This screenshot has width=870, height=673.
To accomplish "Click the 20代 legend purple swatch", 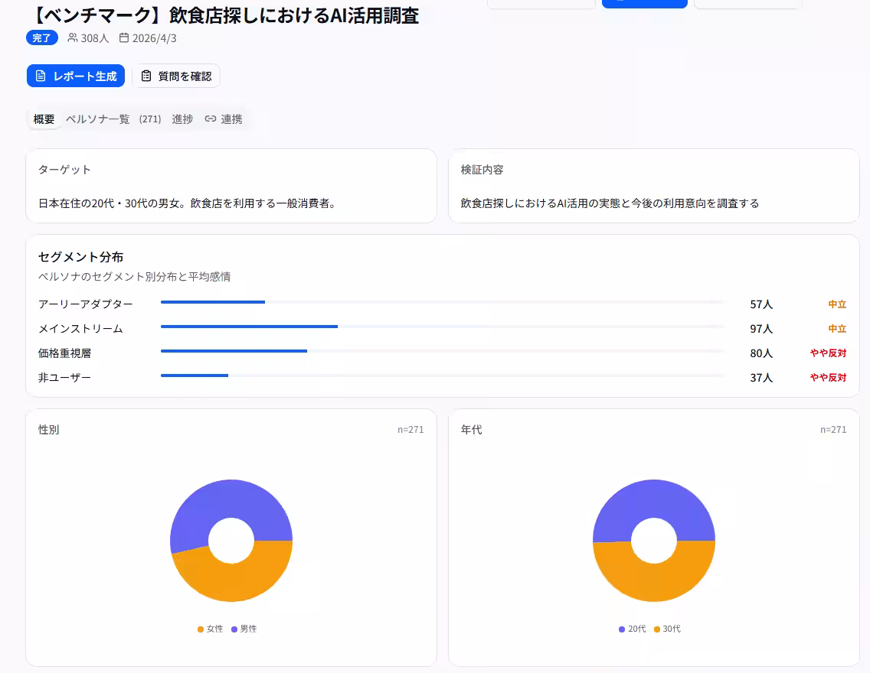I will click(x=621, y=629).
